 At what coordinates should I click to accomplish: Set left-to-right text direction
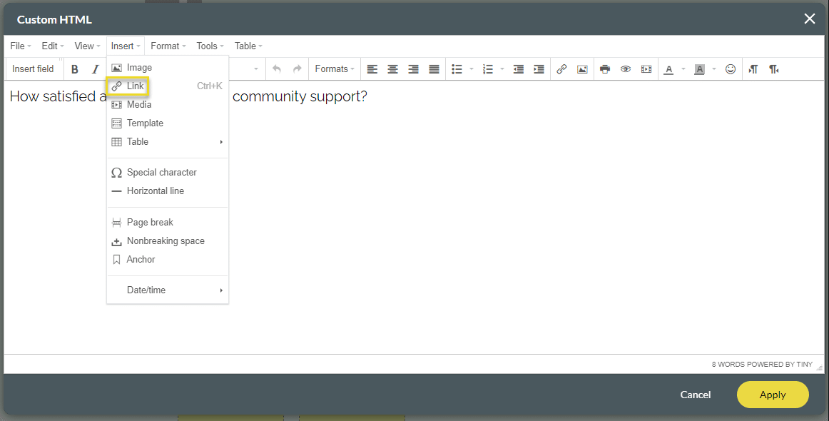[x=753, y=69]
